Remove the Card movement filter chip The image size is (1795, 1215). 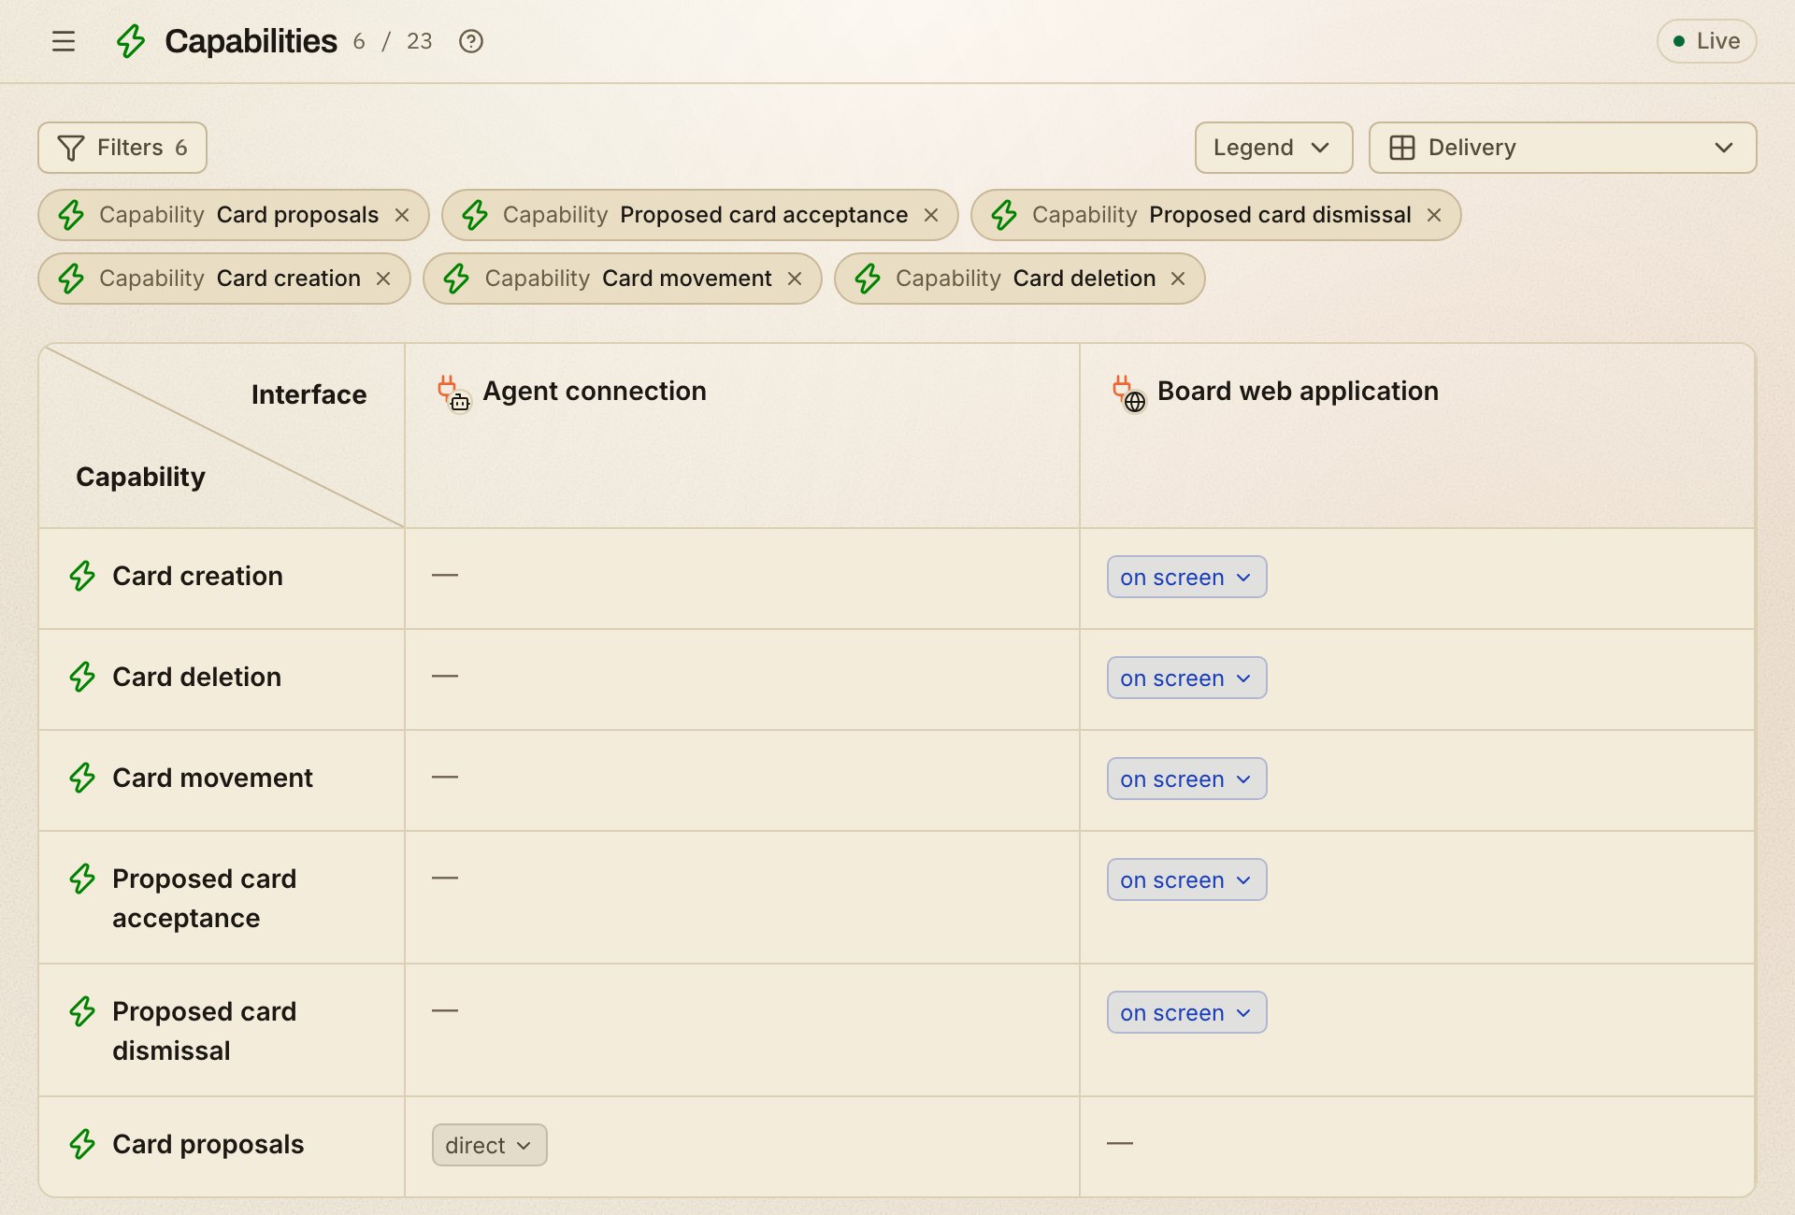(x=795, y=279)
